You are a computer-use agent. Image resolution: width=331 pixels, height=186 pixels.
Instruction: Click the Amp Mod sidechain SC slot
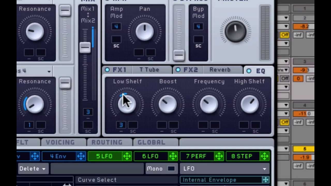(x=116, y=39)
